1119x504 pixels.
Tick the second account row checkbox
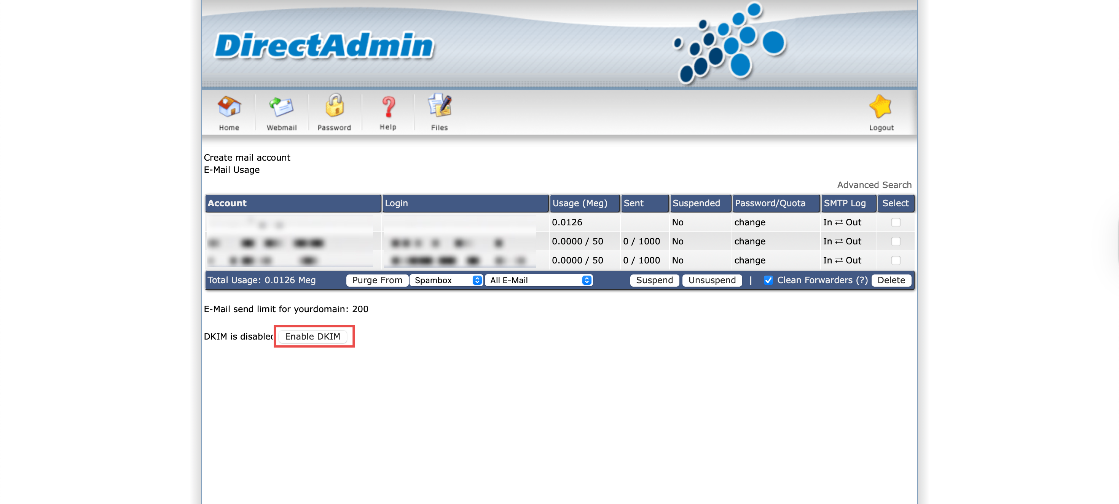click(895, 241)
